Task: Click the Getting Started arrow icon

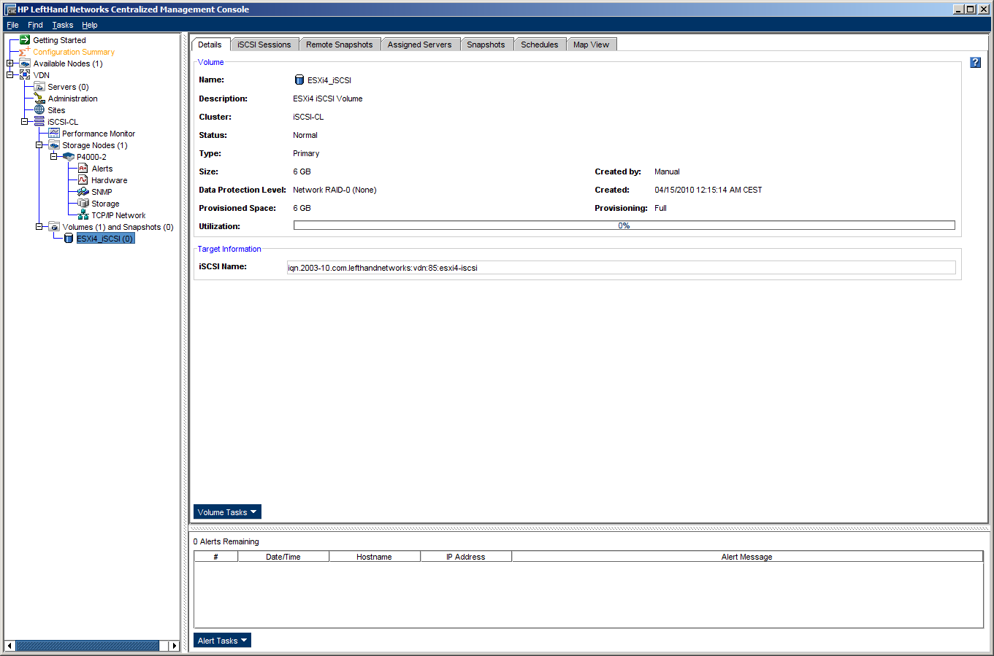Action: 25,40
